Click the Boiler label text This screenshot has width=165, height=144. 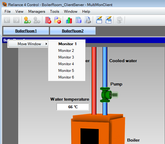[133, 140]
